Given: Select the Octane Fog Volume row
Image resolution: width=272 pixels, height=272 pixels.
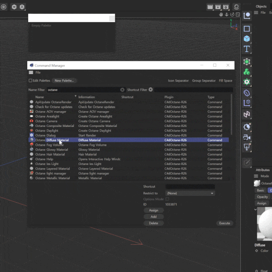Looking at the screenshot, I should point(129,145).
